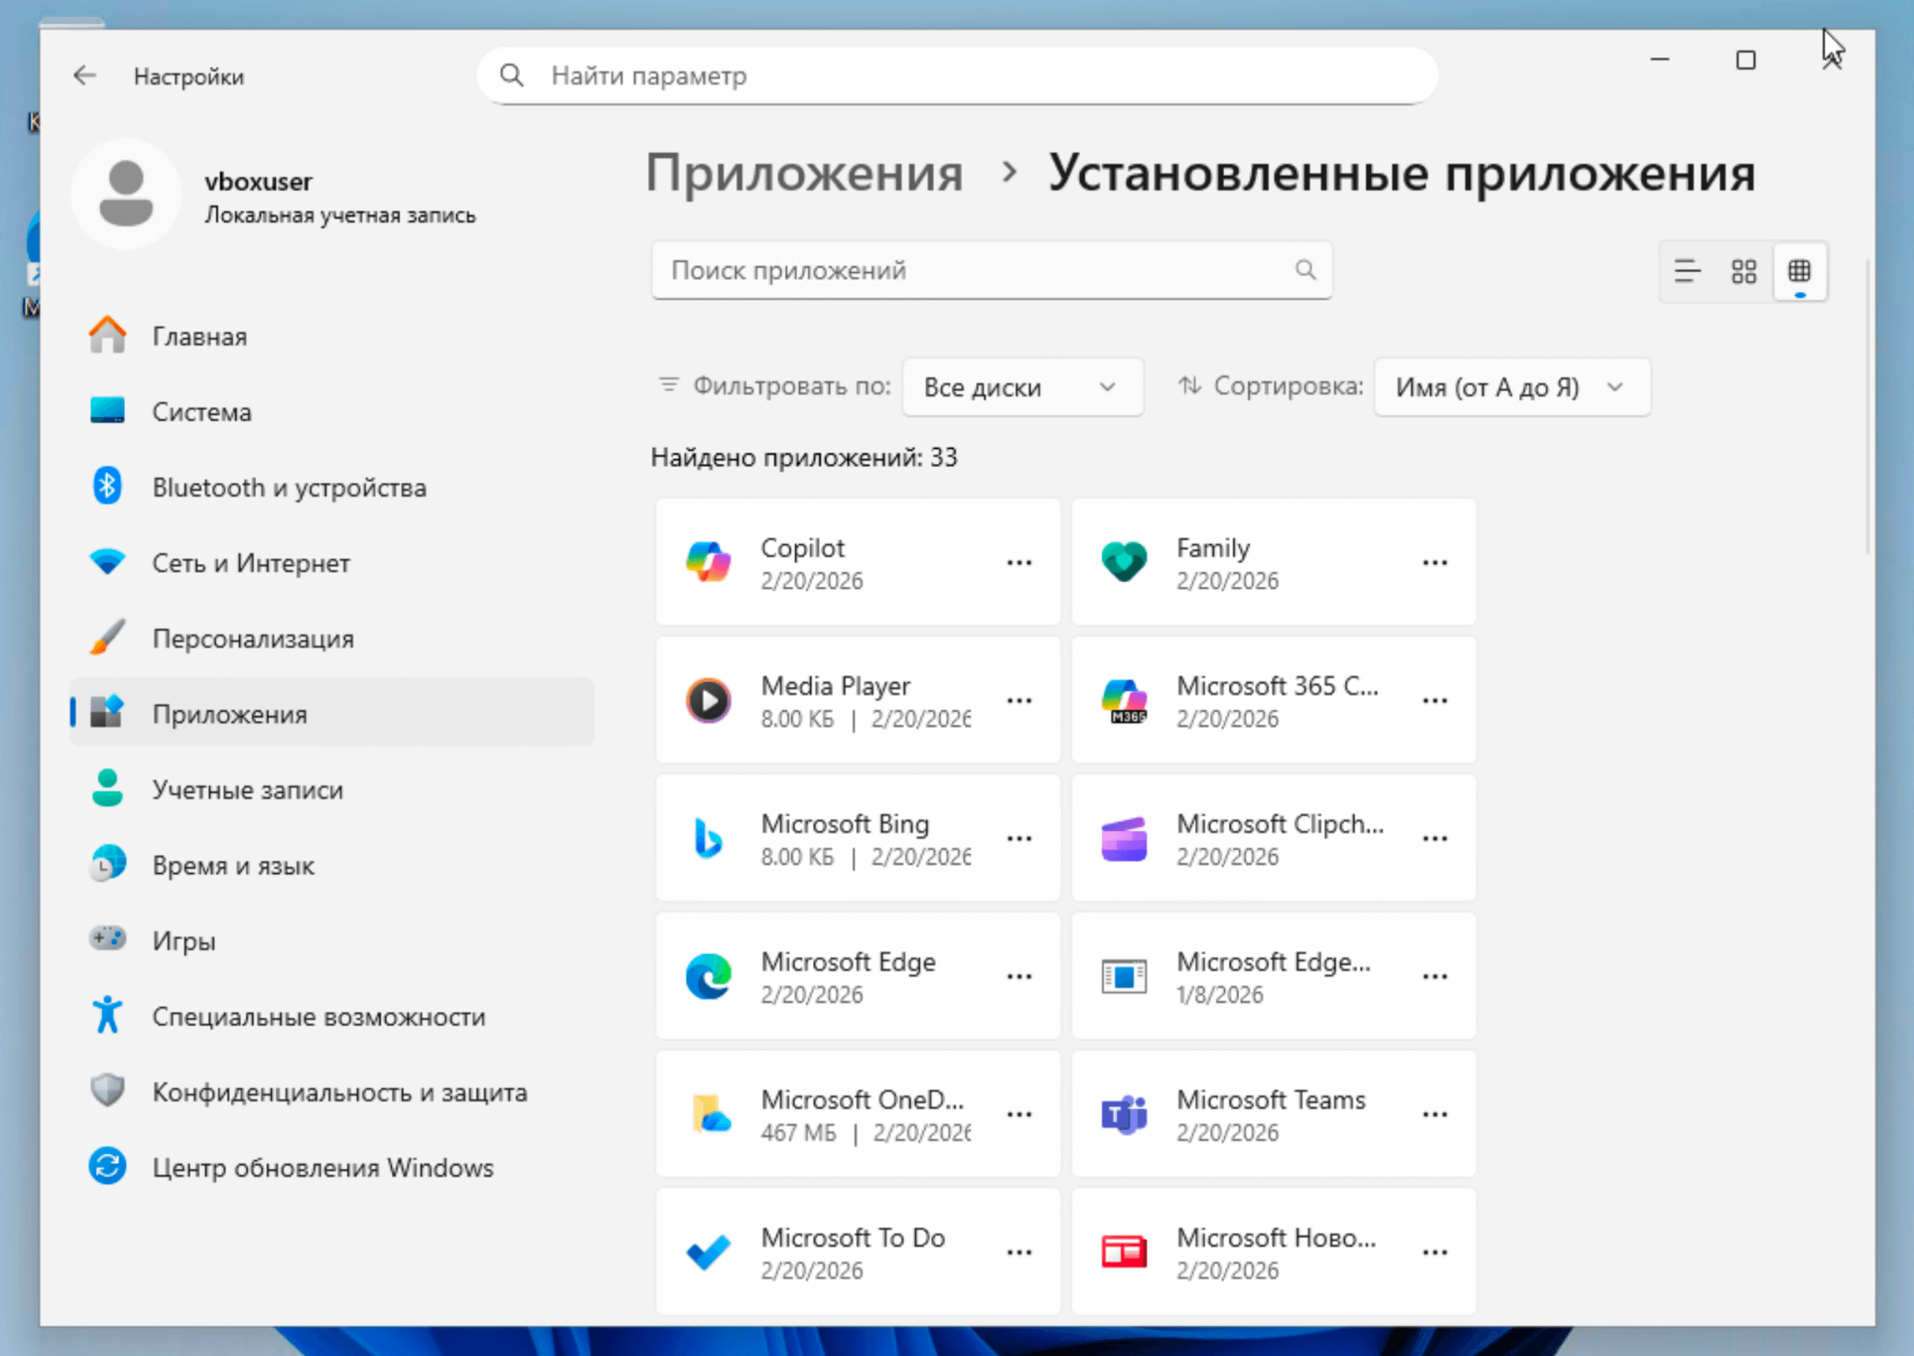This screenshot has width=1914, height=1356.
Task: Select the table view layout icon
Action: click(x=1799, y=271)
